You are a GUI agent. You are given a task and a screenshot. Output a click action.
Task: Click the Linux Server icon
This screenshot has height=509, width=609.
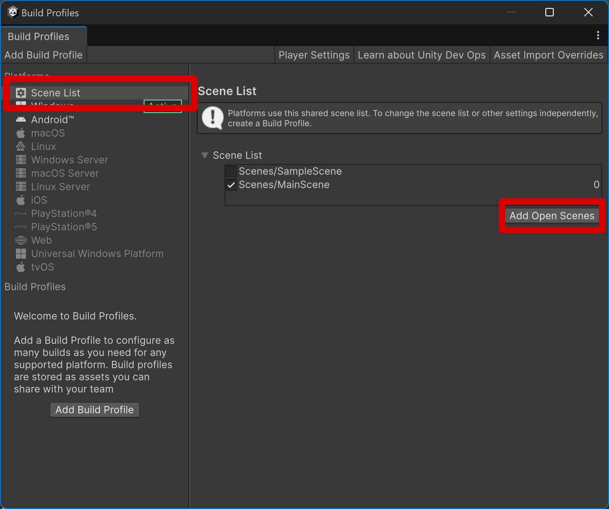pyautogui.click(x=21, y=187)
